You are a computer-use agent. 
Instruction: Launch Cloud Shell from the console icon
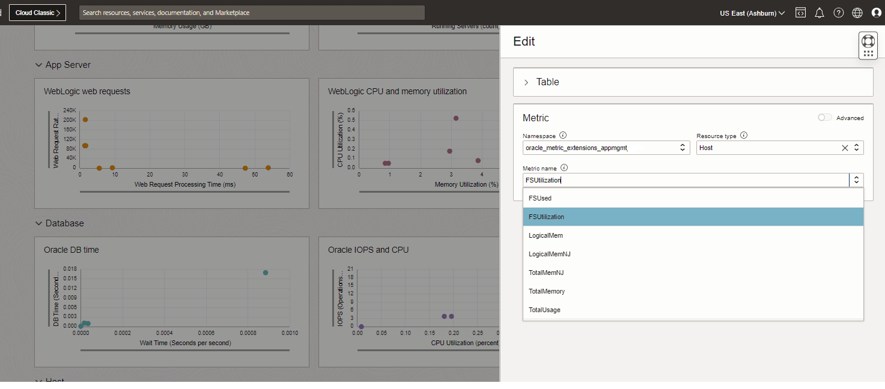800,12
